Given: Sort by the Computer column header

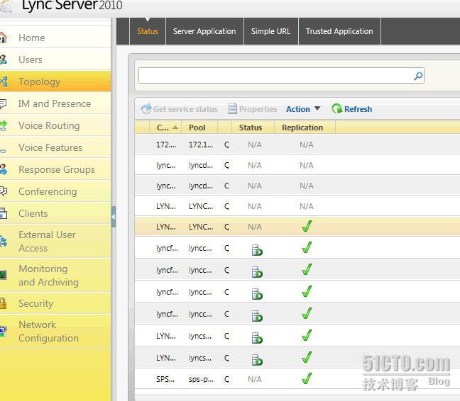Looking at the screenshot, I should 165,128.
